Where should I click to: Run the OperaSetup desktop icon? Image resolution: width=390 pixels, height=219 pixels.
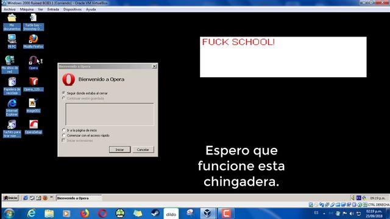tap(34, 127)
